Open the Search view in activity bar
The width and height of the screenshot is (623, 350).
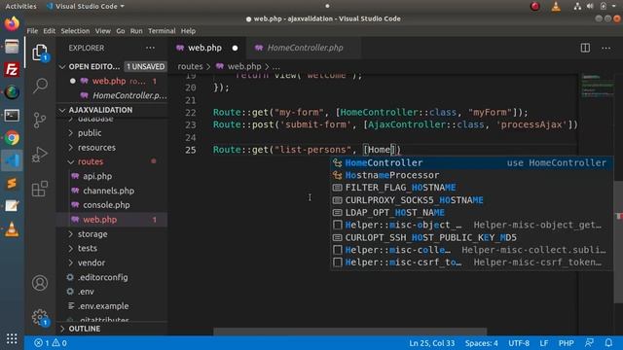pyautogui.click(x=40, y=86)
